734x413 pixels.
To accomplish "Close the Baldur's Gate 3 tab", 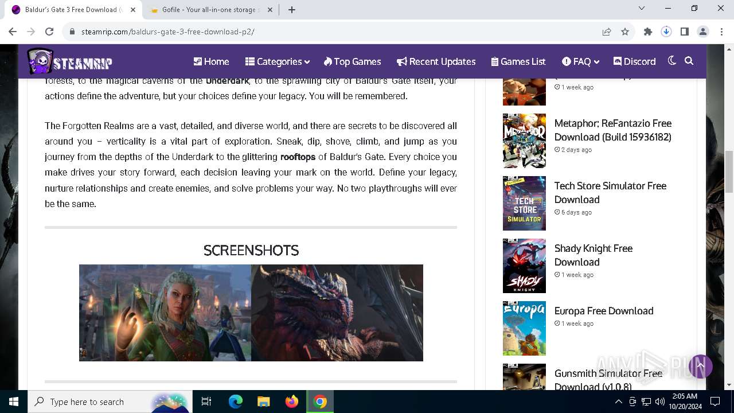I will point(133,10).
